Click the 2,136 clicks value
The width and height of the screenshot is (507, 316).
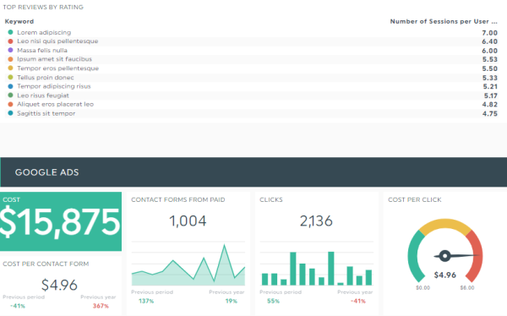tap(316, 221)
